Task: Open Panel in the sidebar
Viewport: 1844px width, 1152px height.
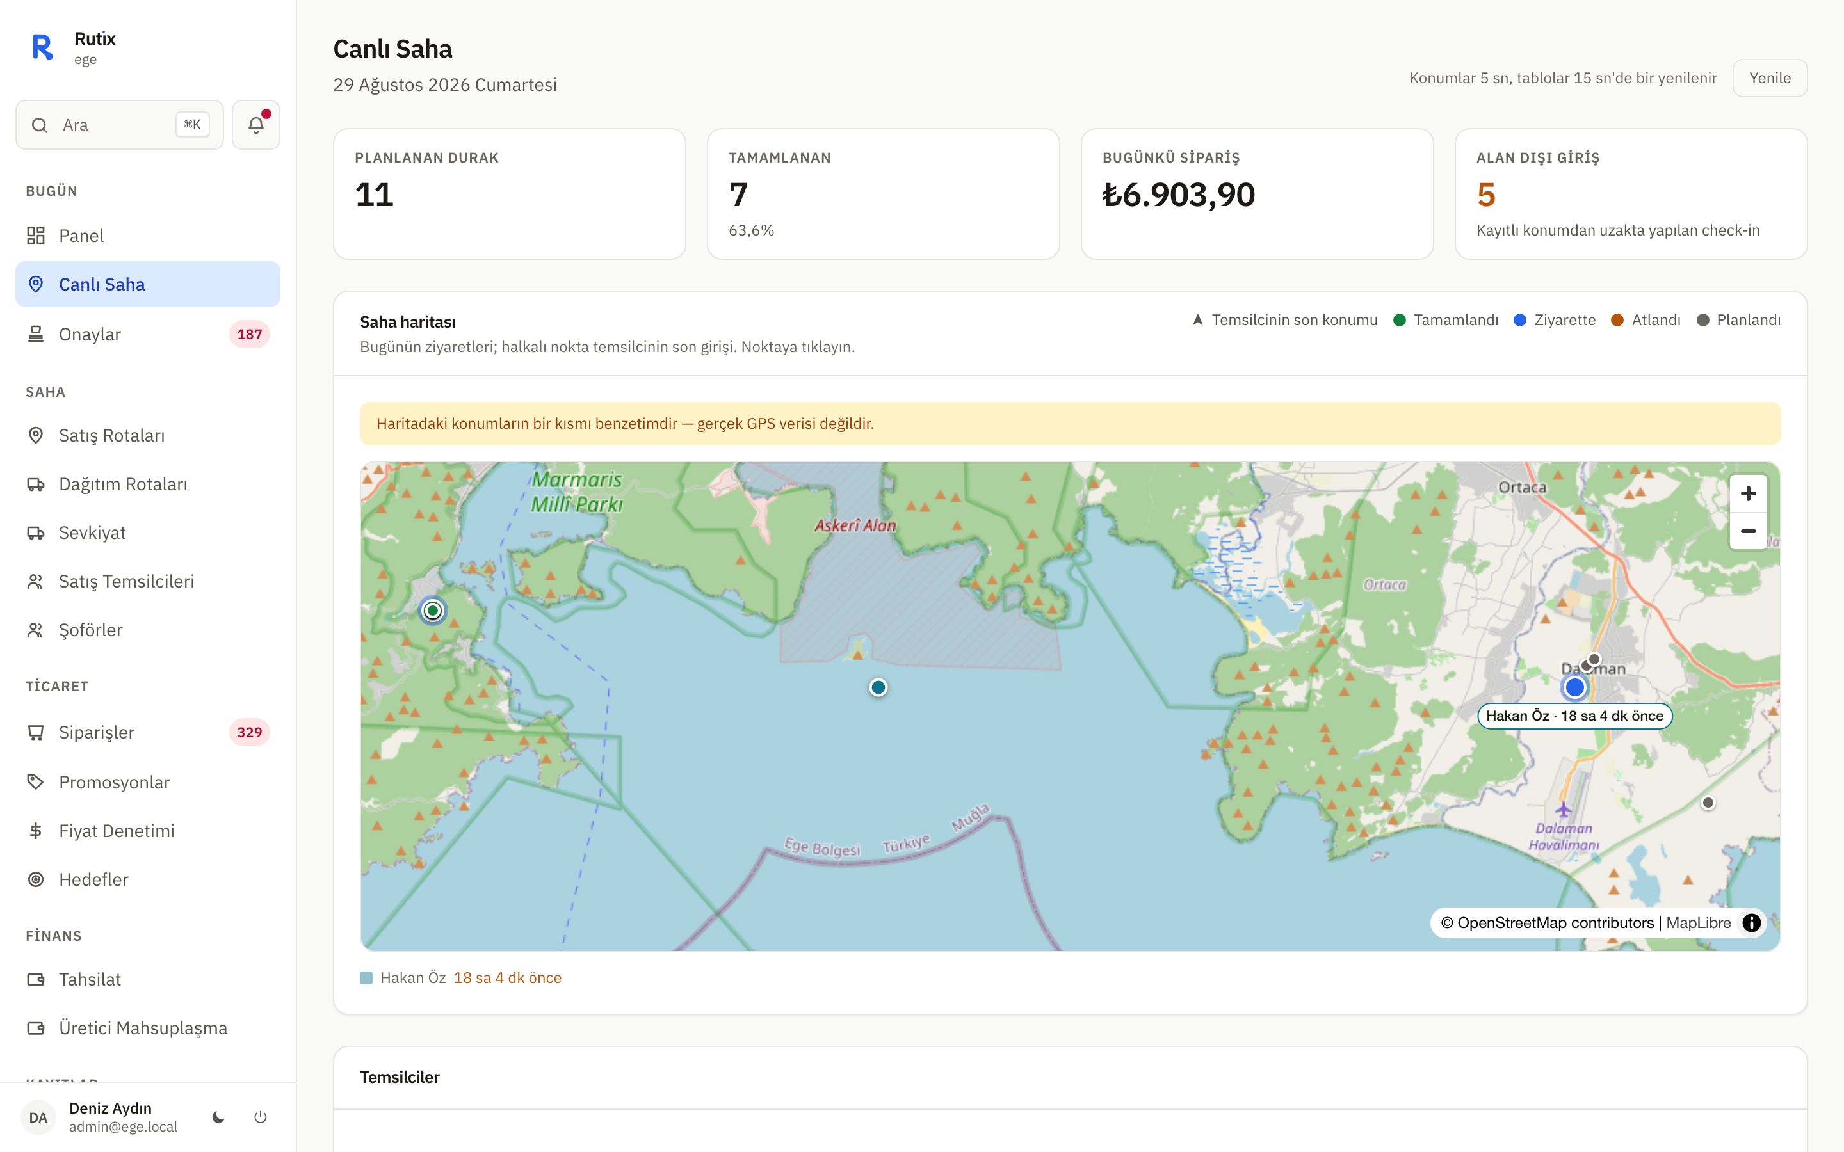Action: tap(148, 236)
